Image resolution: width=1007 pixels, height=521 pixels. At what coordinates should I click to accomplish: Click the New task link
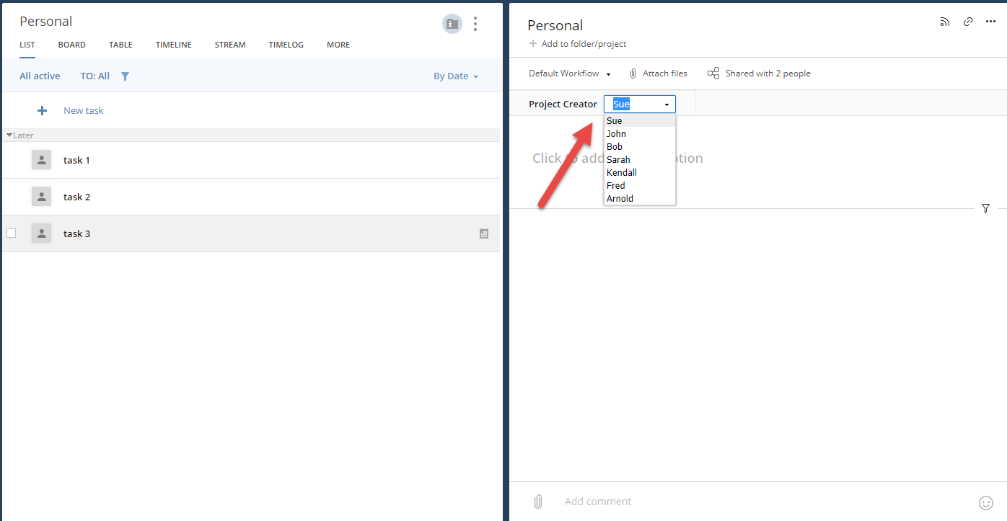click(84, 111)
